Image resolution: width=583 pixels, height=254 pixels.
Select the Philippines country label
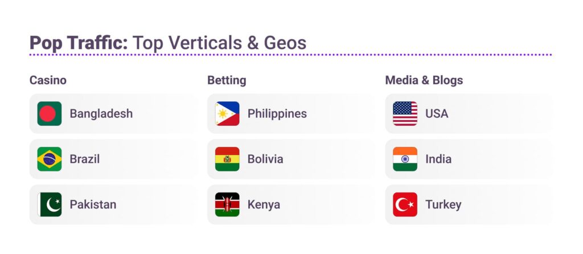277,114
